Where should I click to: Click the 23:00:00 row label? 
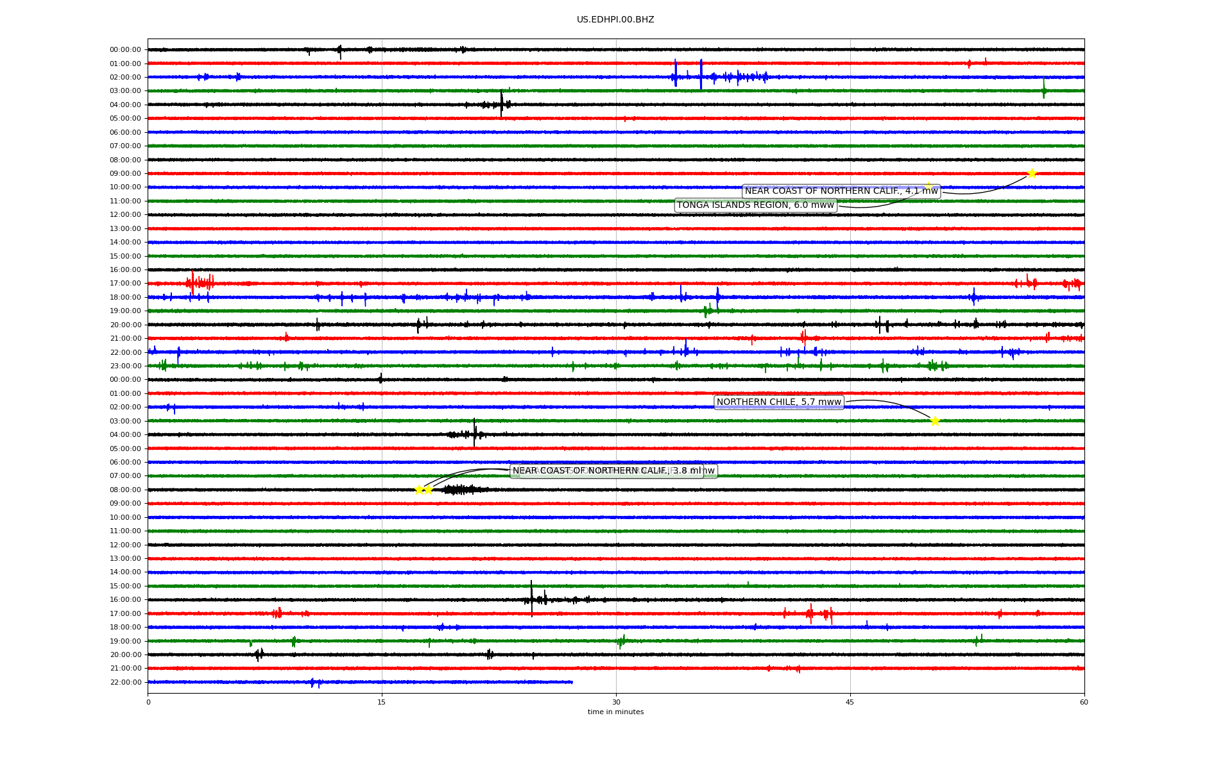(x=125, y=366)
